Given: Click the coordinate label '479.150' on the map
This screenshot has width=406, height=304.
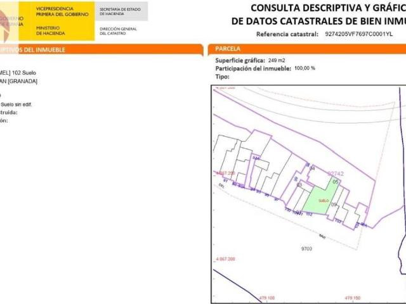Looking at the screenshot, I should pyautogui.click(x=353, y=298).
